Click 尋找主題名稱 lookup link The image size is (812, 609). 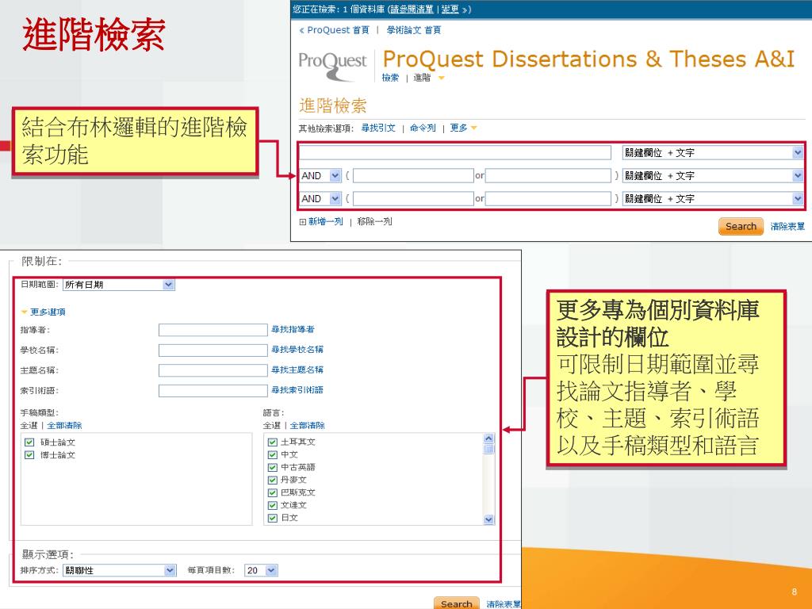pyautogui.click(x=297, y=370)
